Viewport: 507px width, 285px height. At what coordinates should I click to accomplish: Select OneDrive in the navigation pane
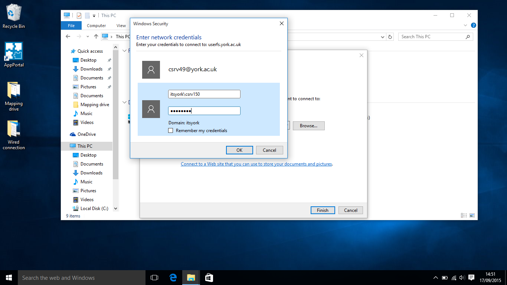pos(86,134)
